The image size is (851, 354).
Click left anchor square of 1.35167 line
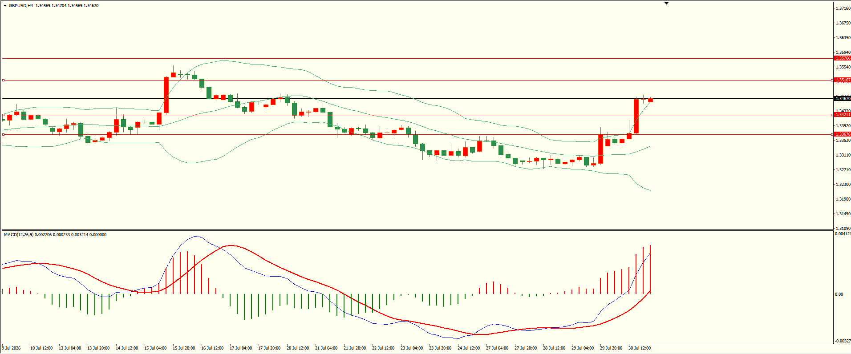(3, 80)
